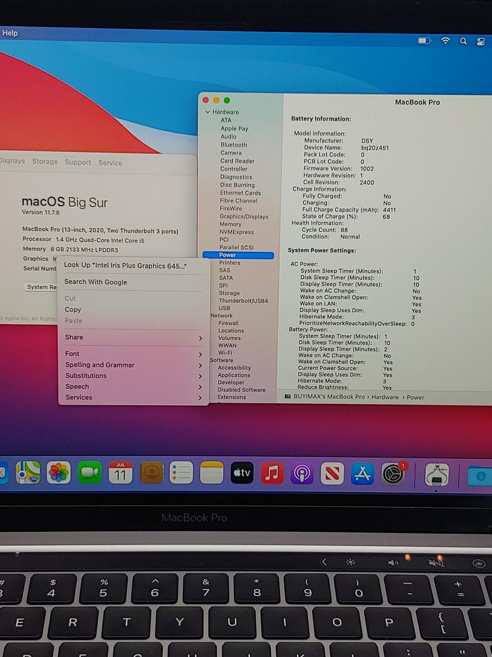Open the Photos app in the Dock
The height and width of the screenshot is (657, 492).
point(58,473)
